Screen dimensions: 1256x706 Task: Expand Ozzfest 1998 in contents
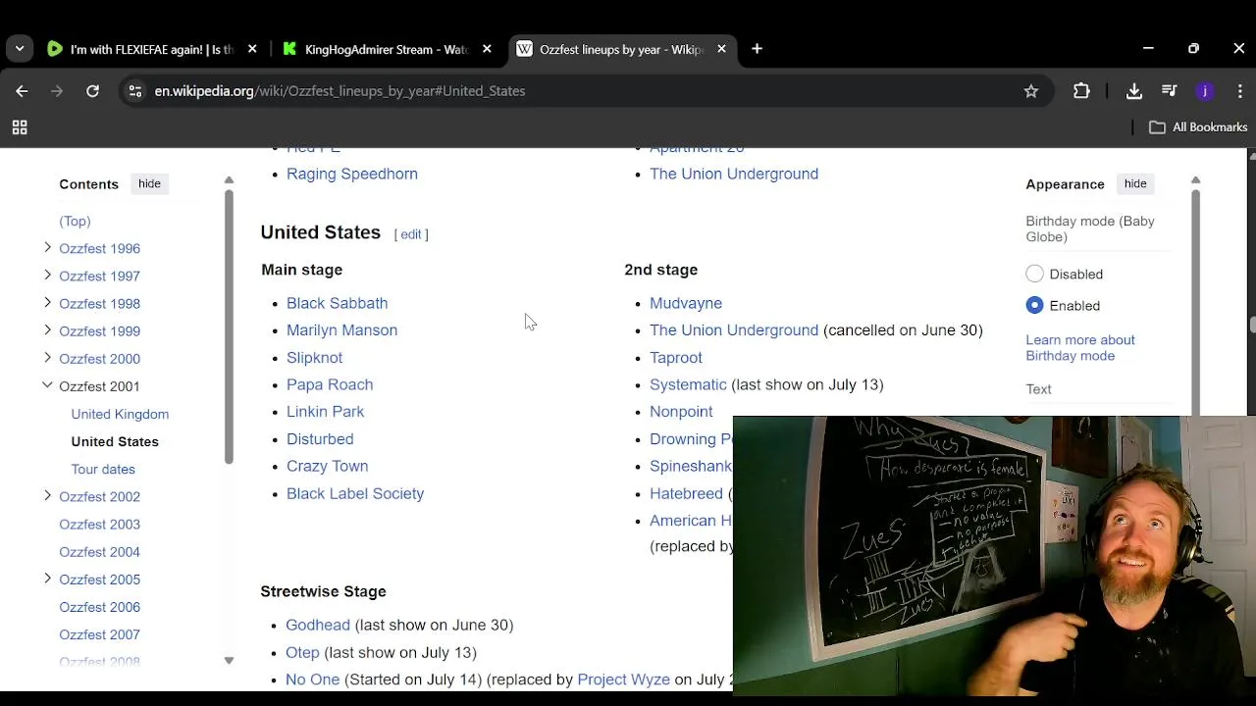47,303
